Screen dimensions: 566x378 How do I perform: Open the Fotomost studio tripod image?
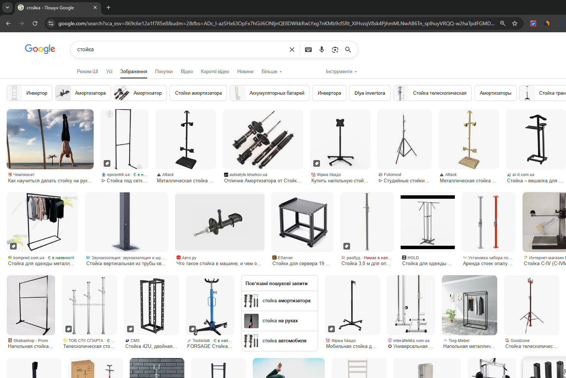[404, 139]
